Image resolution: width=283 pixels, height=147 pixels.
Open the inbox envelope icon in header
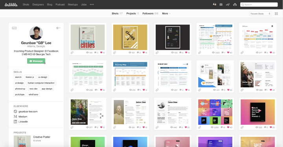[221, 4]
